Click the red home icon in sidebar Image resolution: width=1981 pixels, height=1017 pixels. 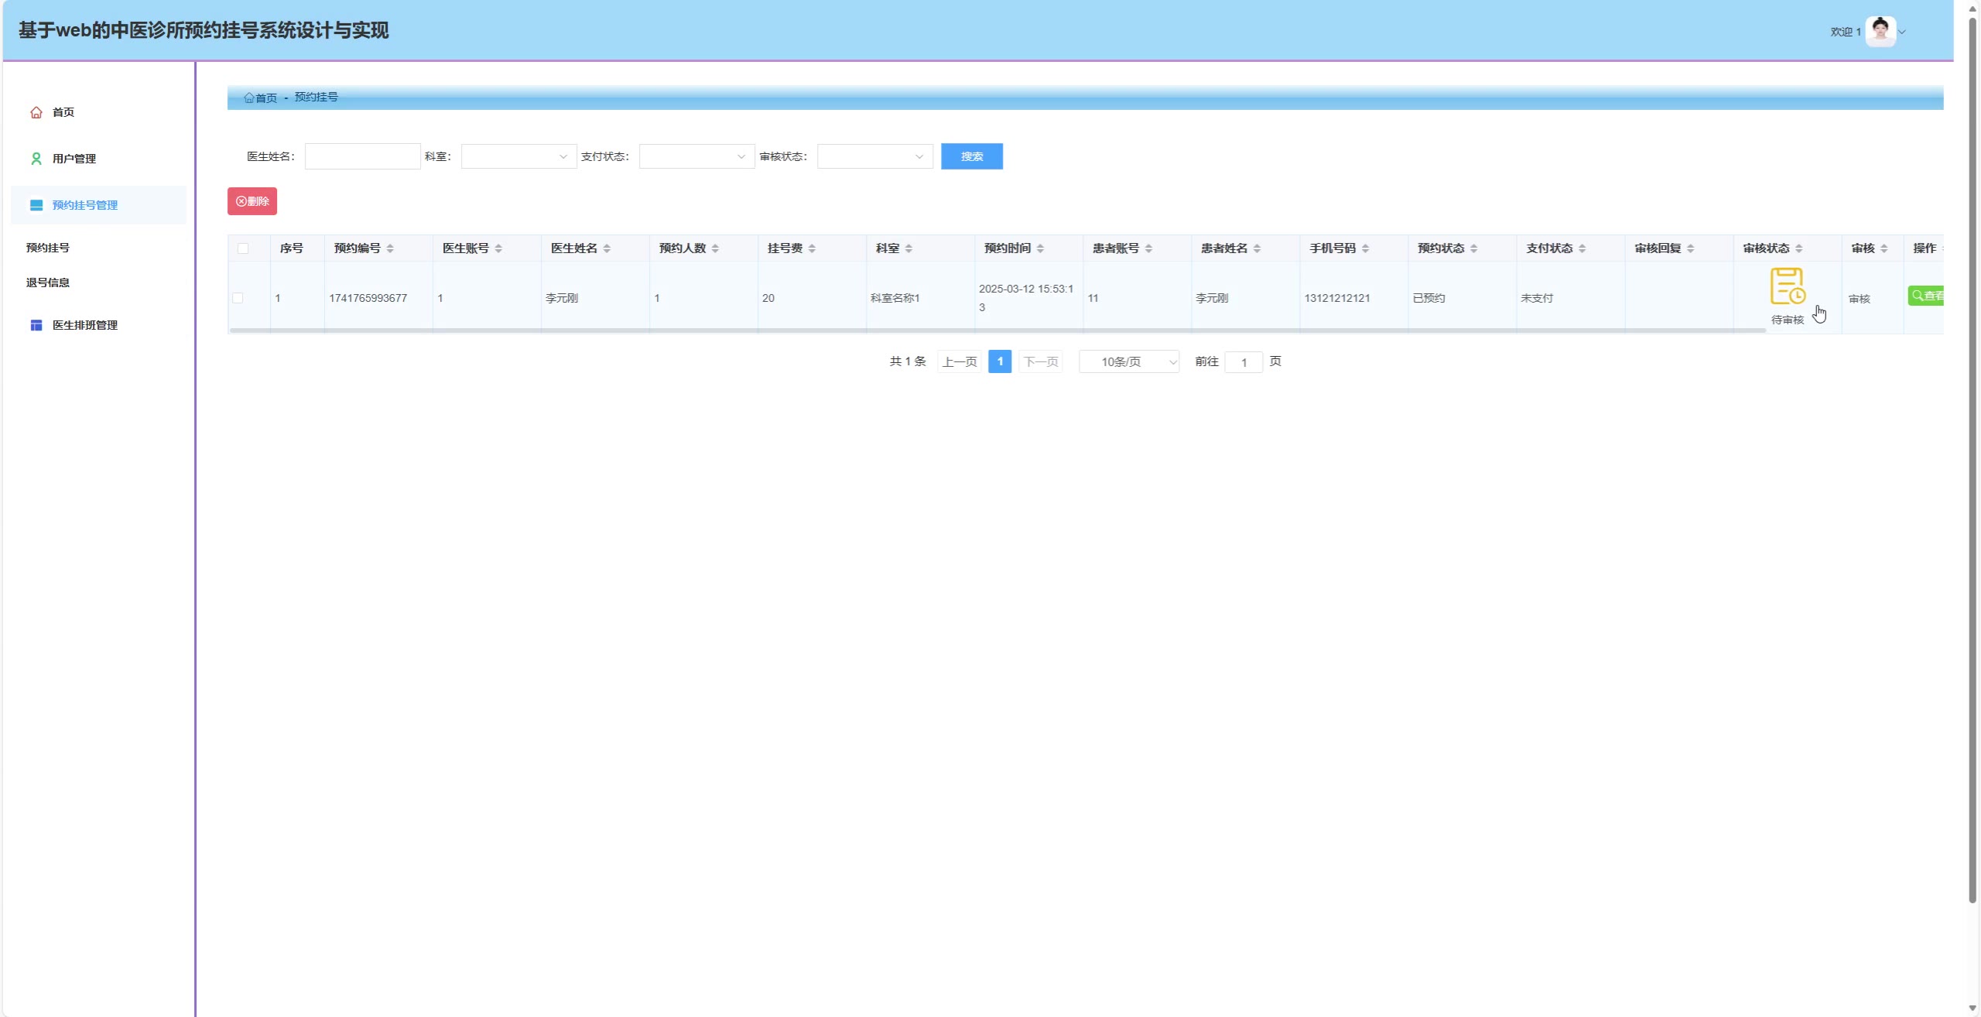pos(36,113)
